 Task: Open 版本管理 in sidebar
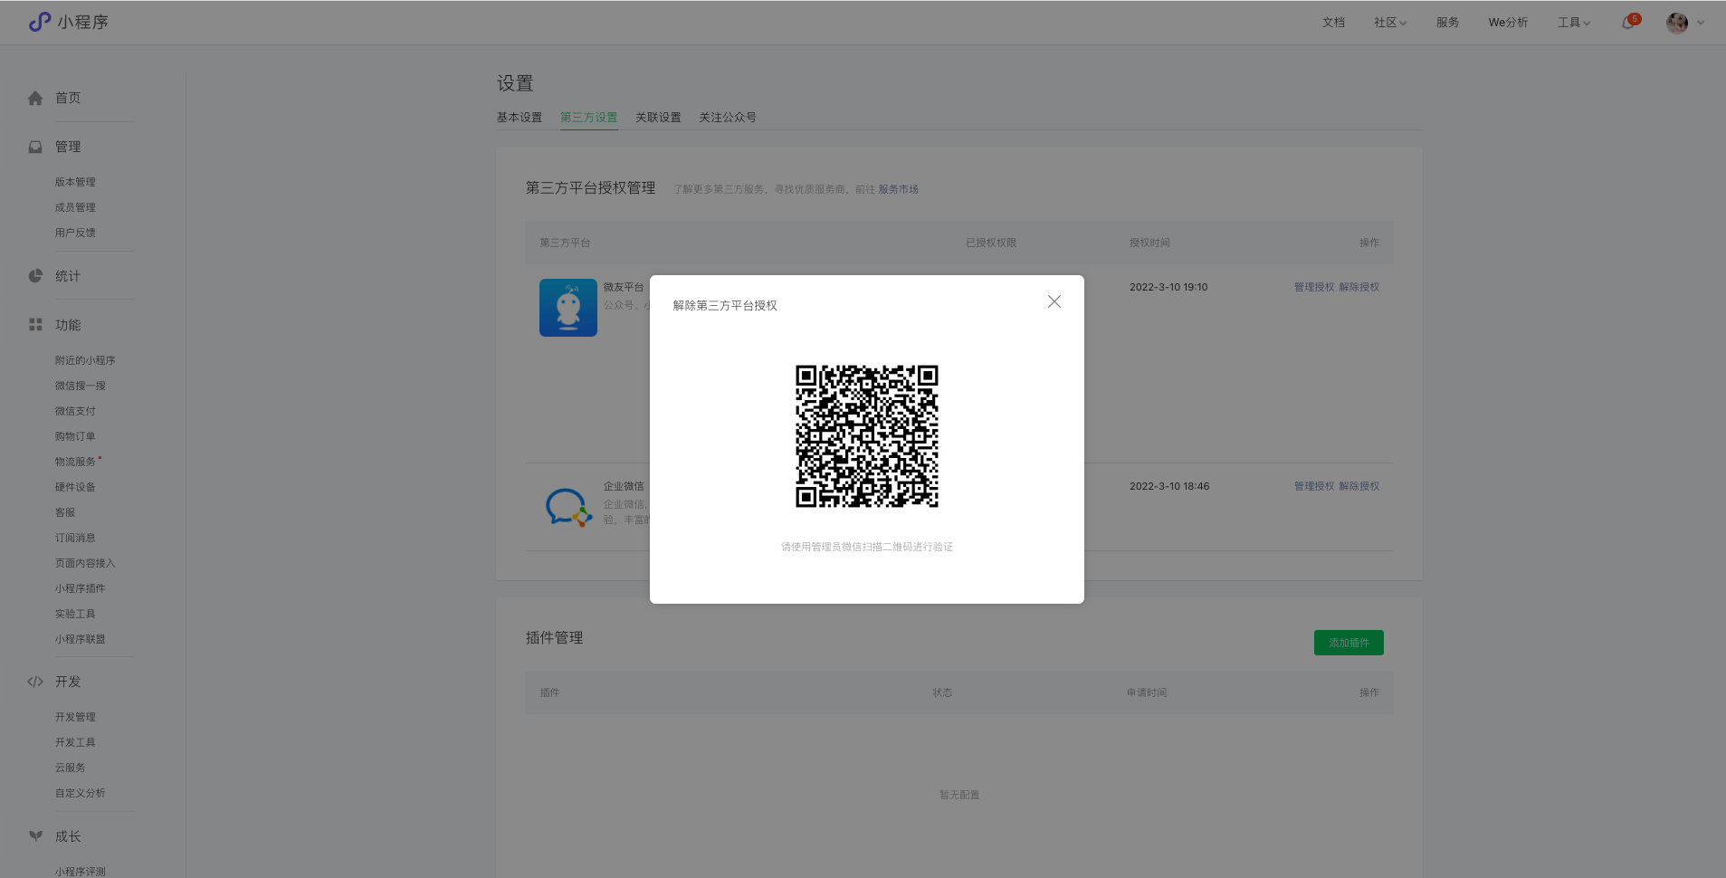75,182
